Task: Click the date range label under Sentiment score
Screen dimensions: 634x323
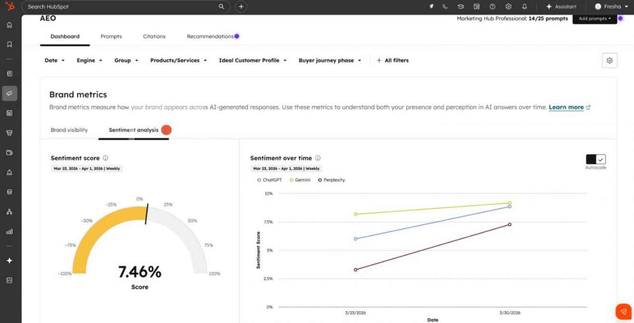Action: pyautogui.click(x=87, y=168)
